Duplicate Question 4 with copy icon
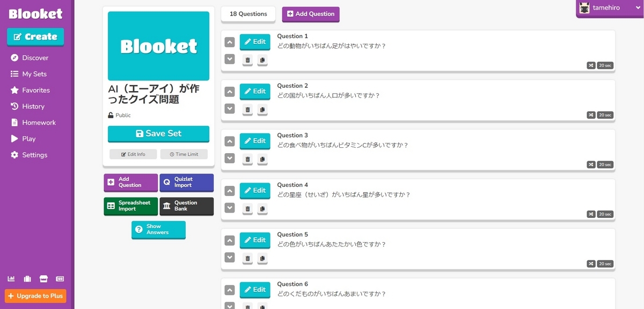This screenshot has height=309, width=644. (262, 209)
